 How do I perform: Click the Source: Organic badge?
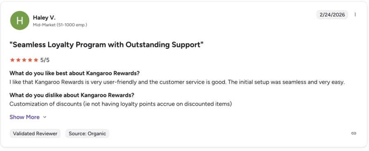88,134
